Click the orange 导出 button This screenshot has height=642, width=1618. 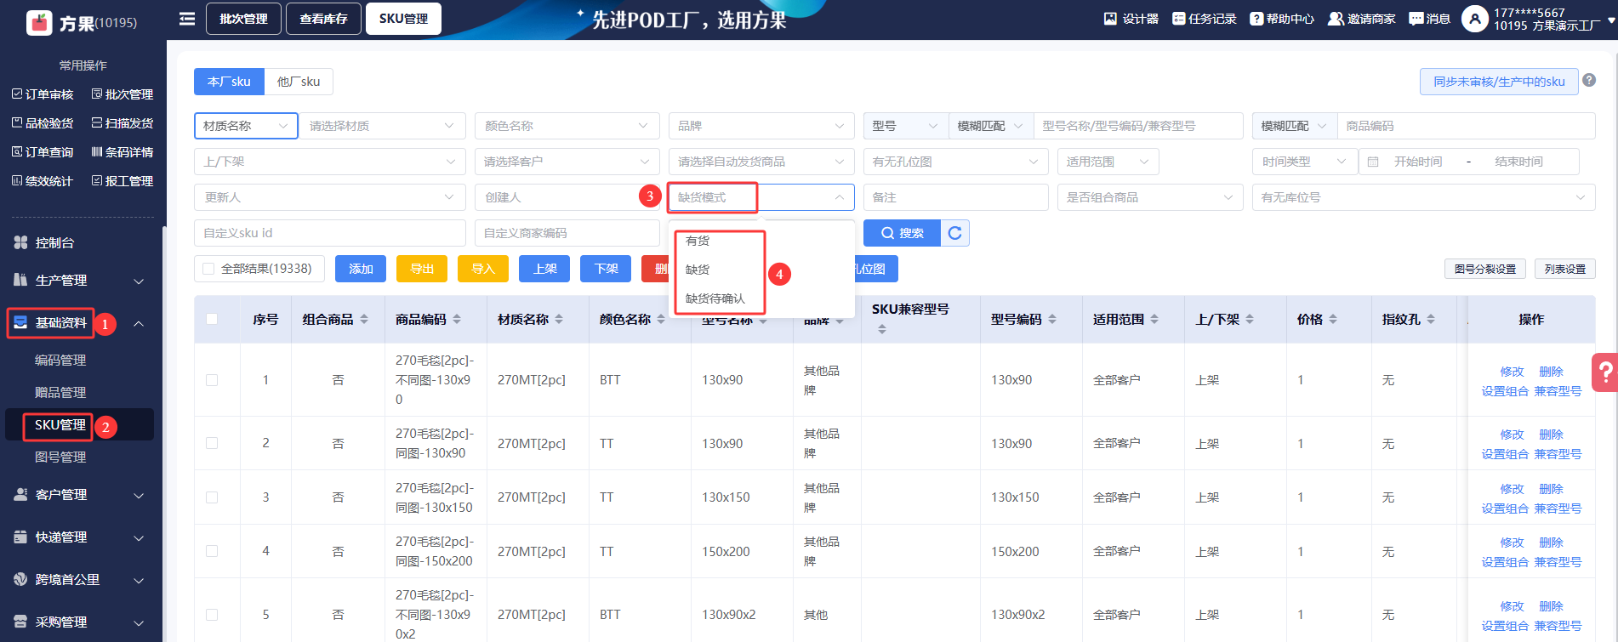coord(422,269)
